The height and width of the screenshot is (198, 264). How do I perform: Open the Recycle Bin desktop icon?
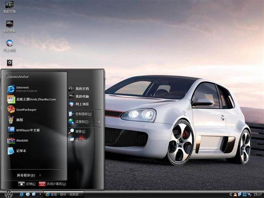[x=9, y=62]
